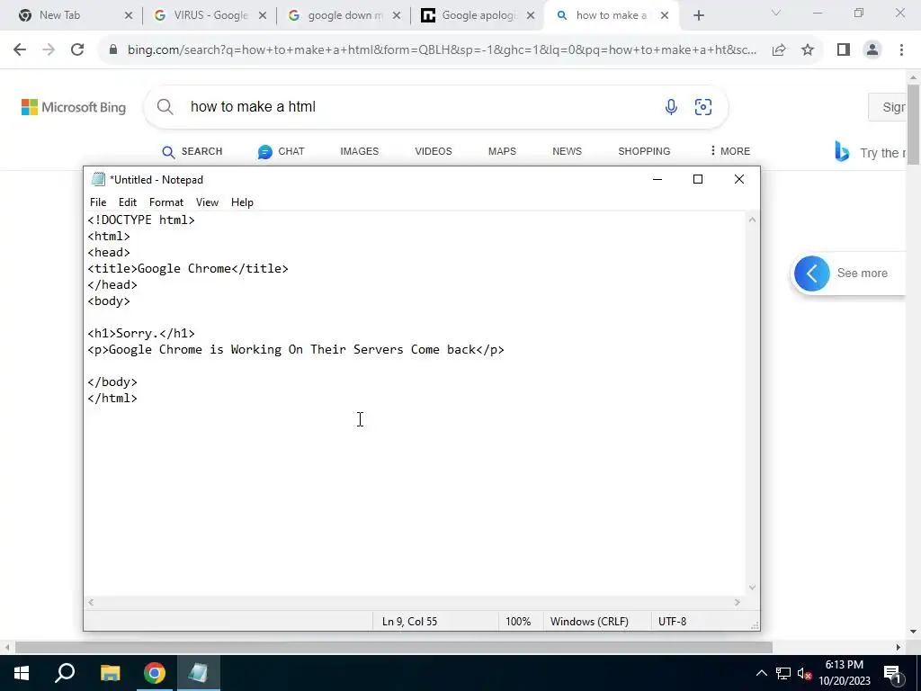Click 'Ln 9, Col 55' in status bar
The image size is (921, 691).
[x=409, y=622]
